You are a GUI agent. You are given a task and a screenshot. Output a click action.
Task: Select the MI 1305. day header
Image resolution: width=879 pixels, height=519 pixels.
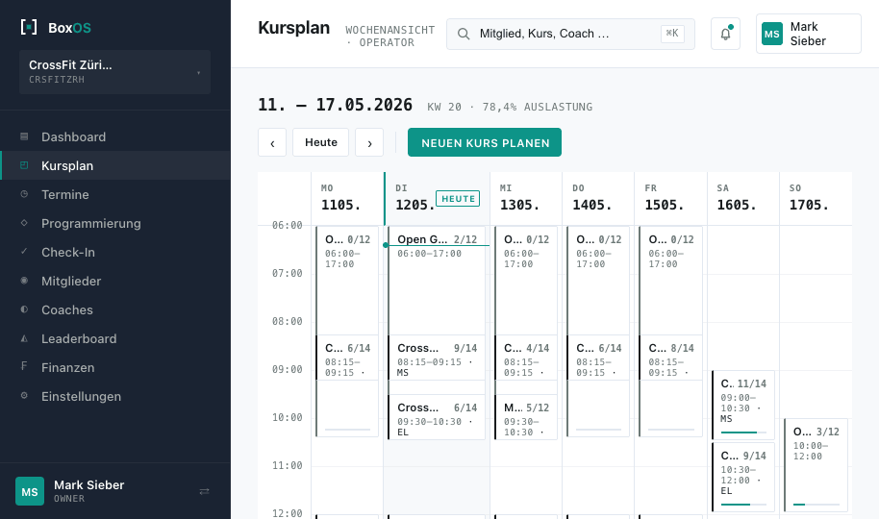pos(526,198)
